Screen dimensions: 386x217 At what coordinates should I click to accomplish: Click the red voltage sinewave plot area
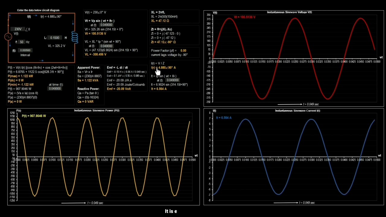pos(295,58)
